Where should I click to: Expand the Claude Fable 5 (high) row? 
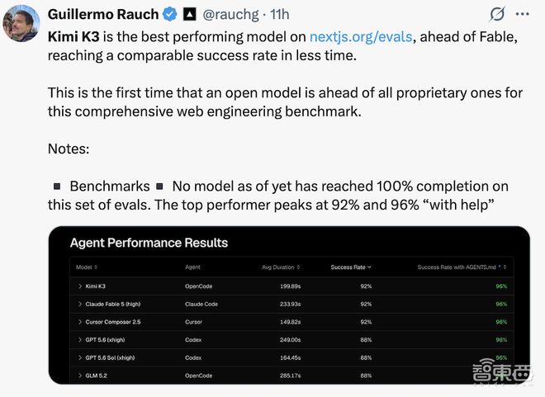click(x=80, y=304)
